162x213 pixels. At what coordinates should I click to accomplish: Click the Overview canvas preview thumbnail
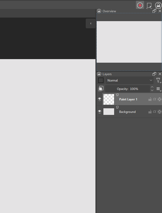tap(129, 42)
